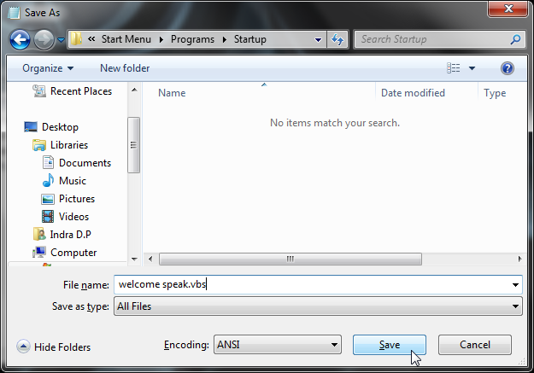Image resolution: width=534 pixels, height=373 pixels.
Task: Click horizontal scroll right arrow
Action: click(x=520, y=259)
